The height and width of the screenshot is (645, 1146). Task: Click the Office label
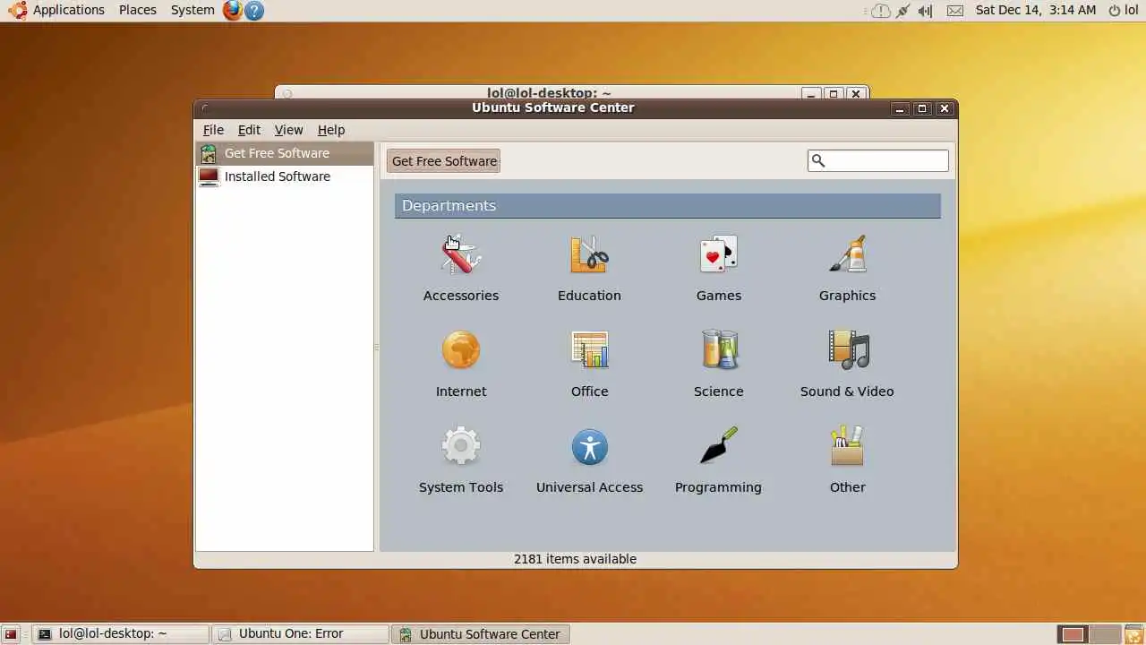tap(590, 391)
